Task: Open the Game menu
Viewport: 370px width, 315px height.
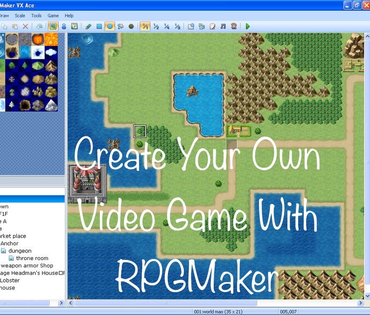Action: [x=53, y=16]
